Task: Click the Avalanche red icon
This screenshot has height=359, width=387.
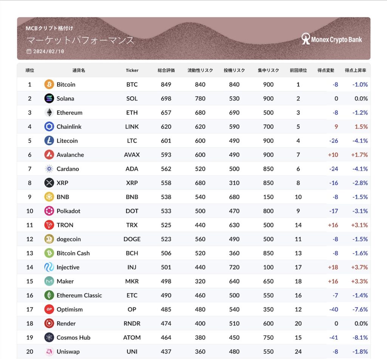Action: (49, 155)
